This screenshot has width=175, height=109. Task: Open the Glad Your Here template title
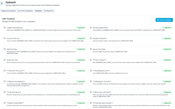coord(12,49)
